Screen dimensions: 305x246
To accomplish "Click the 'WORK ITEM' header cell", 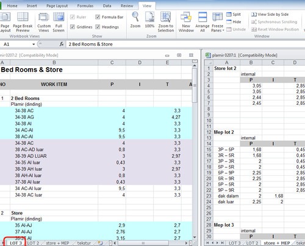I will (54, 84).
